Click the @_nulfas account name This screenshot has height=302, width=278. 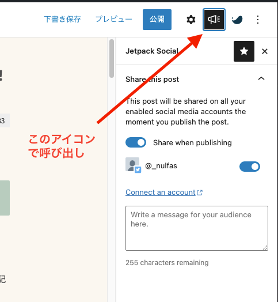161,166
